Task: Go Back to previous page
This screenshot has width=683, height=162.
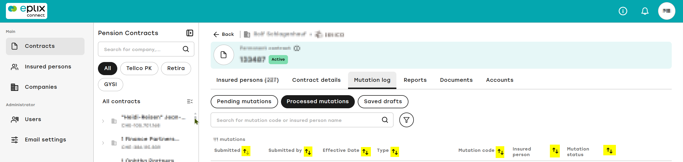Action: 224,34
